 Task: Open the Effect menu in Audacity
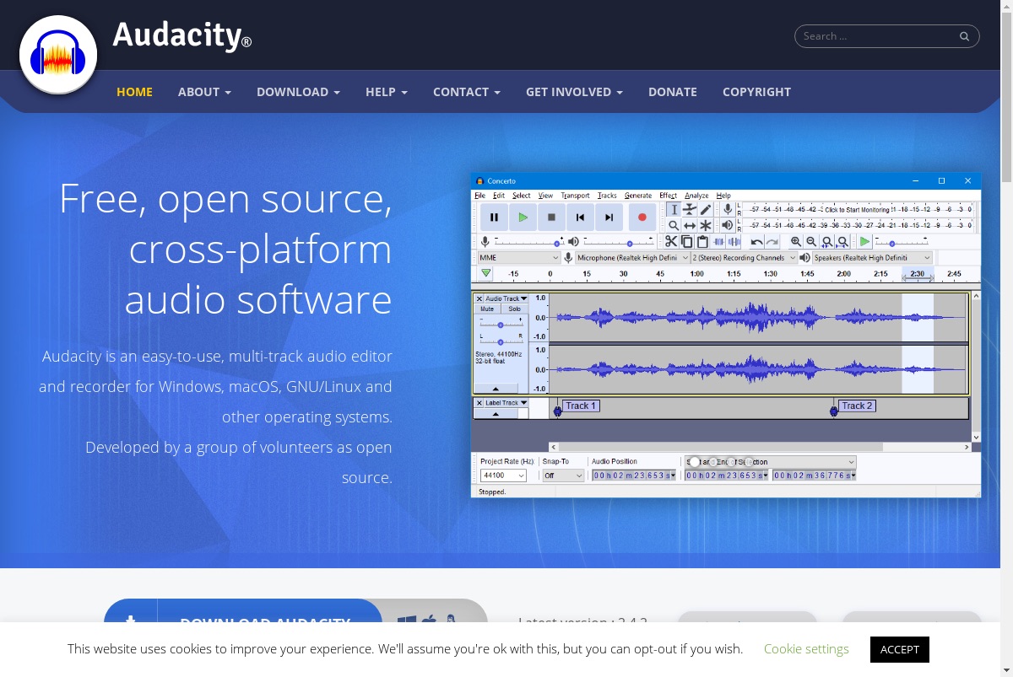(668, 196)
